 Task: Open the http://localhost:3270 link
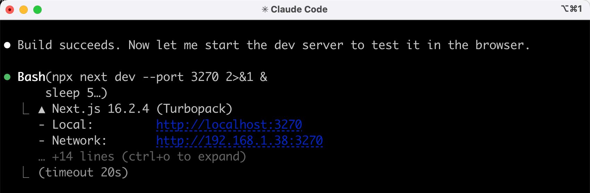point(229,125)
